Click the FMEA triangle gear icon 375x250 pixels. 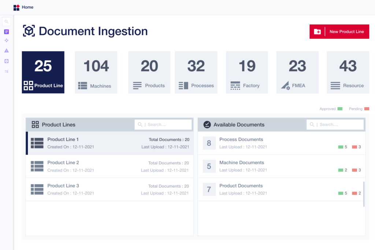[285, 86]
